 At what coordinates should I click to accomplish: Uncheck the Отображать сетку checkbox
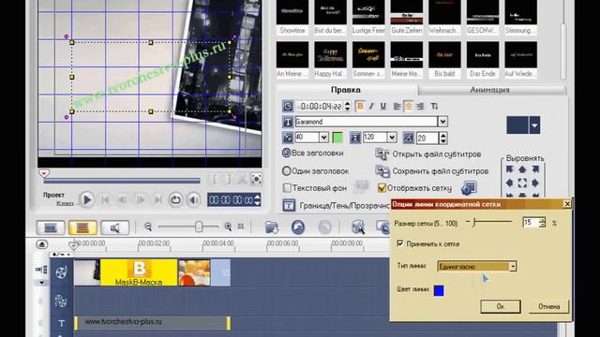pyautogui.click(x=382, y=187)
